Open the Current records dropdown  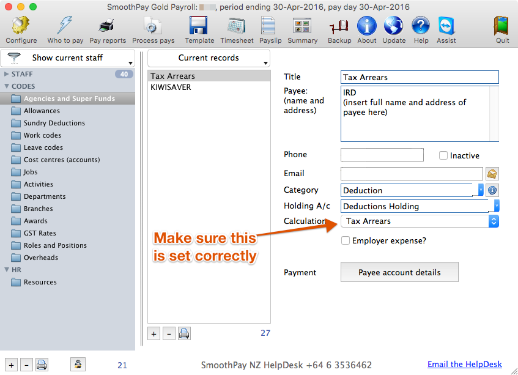pyautogui.click(x=209, y=58)
